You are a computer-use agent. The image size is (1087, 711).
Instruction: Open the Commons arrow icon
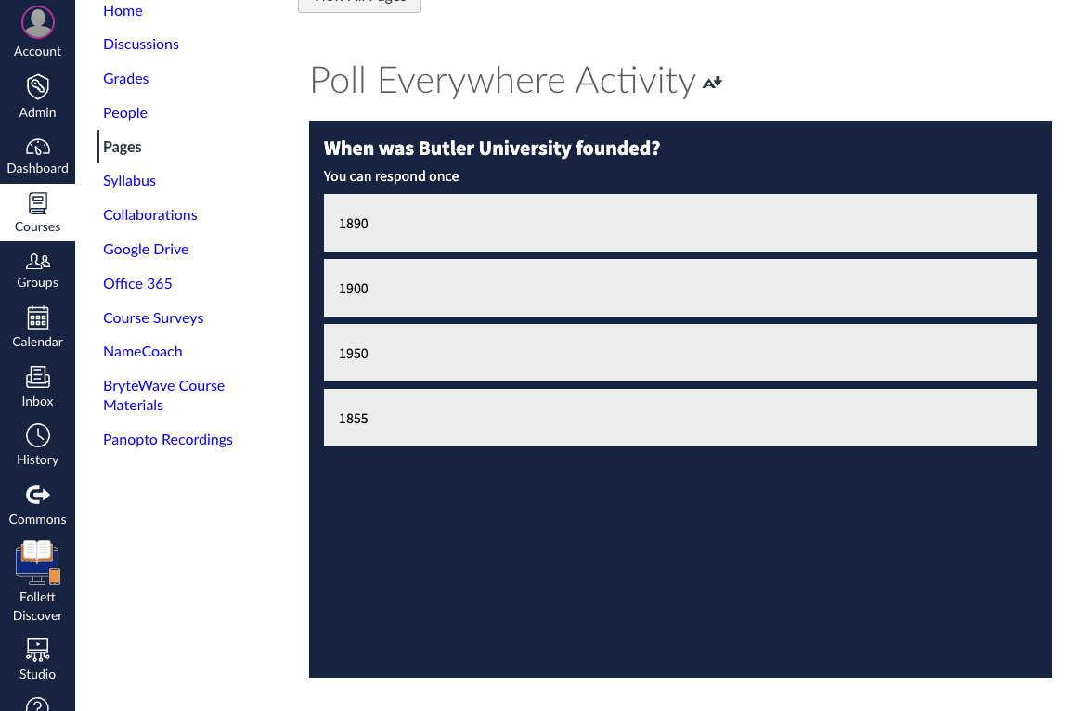click(37, 495)
